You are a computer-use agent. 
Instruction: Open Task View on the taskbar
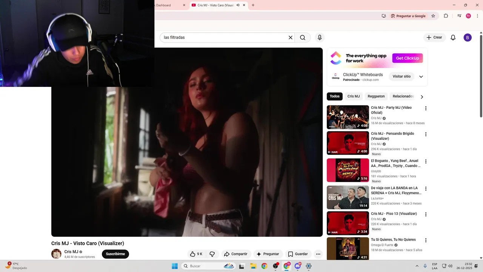click(242, 266)
